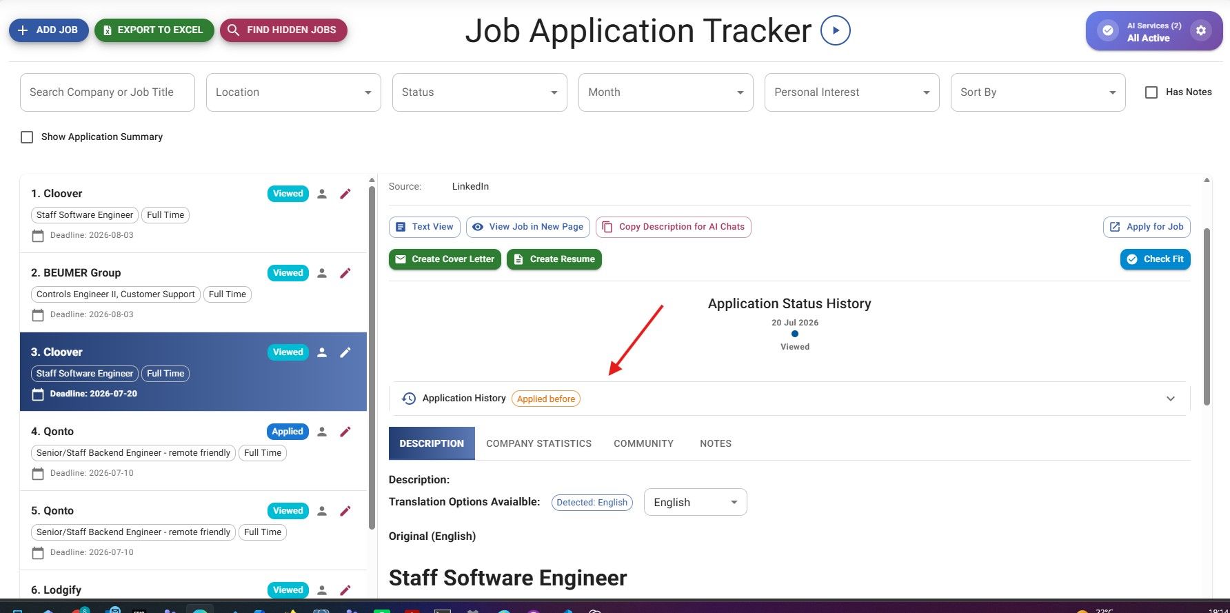Switch to Text View
1230x613 pixels.
(425, 227)
